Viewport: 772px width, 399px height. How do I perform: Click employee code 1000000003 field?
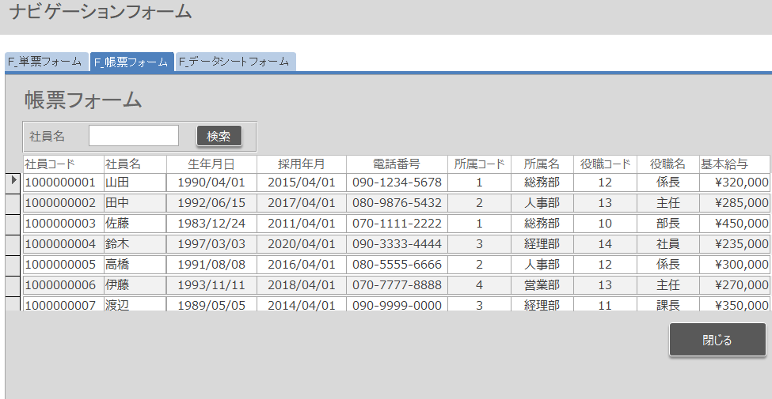[63, 224]
